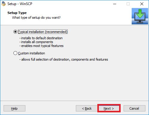Image resolution: width=149 pixels, height=115 pixels.
Task: Select the Typical installation radio button
Action: (15, 32)
